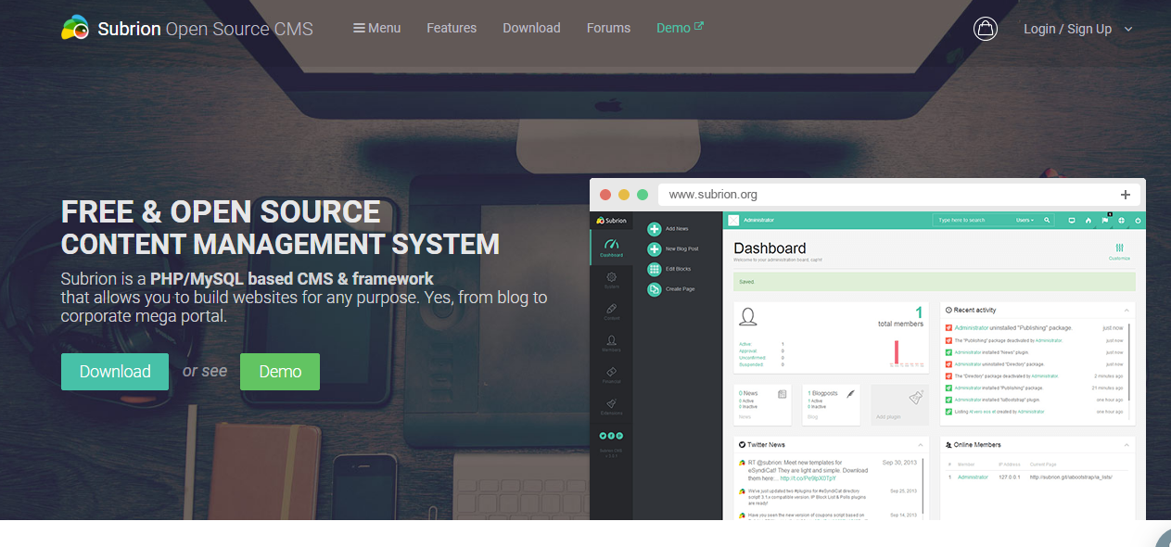Click Administrator in the Online Members table
The image size is (1171, 547).
click(x=973, y=477)
